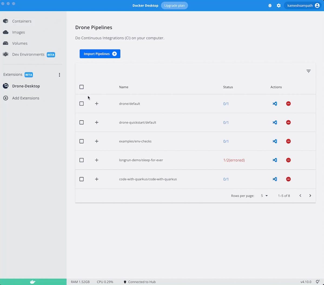324x285 pixels.
Task: Open drone-quickstart/default in VS Code
Action: tap(275, 122)
